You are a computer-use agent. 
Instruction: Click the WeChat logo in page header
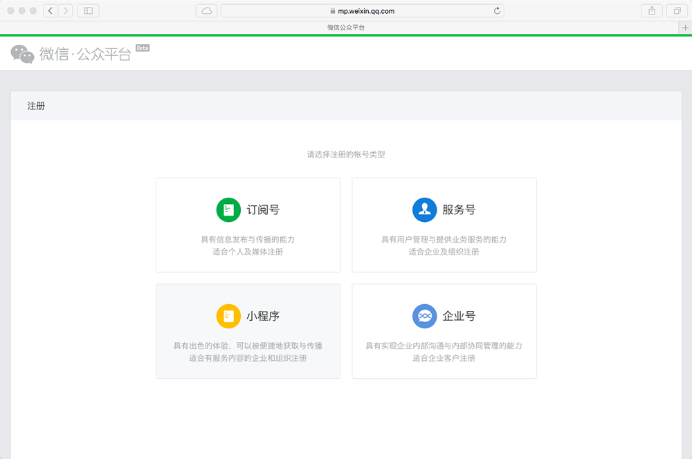22,55
